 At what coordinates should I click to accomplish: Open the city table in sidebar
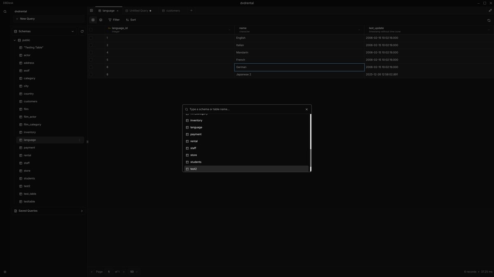(50, 86)
